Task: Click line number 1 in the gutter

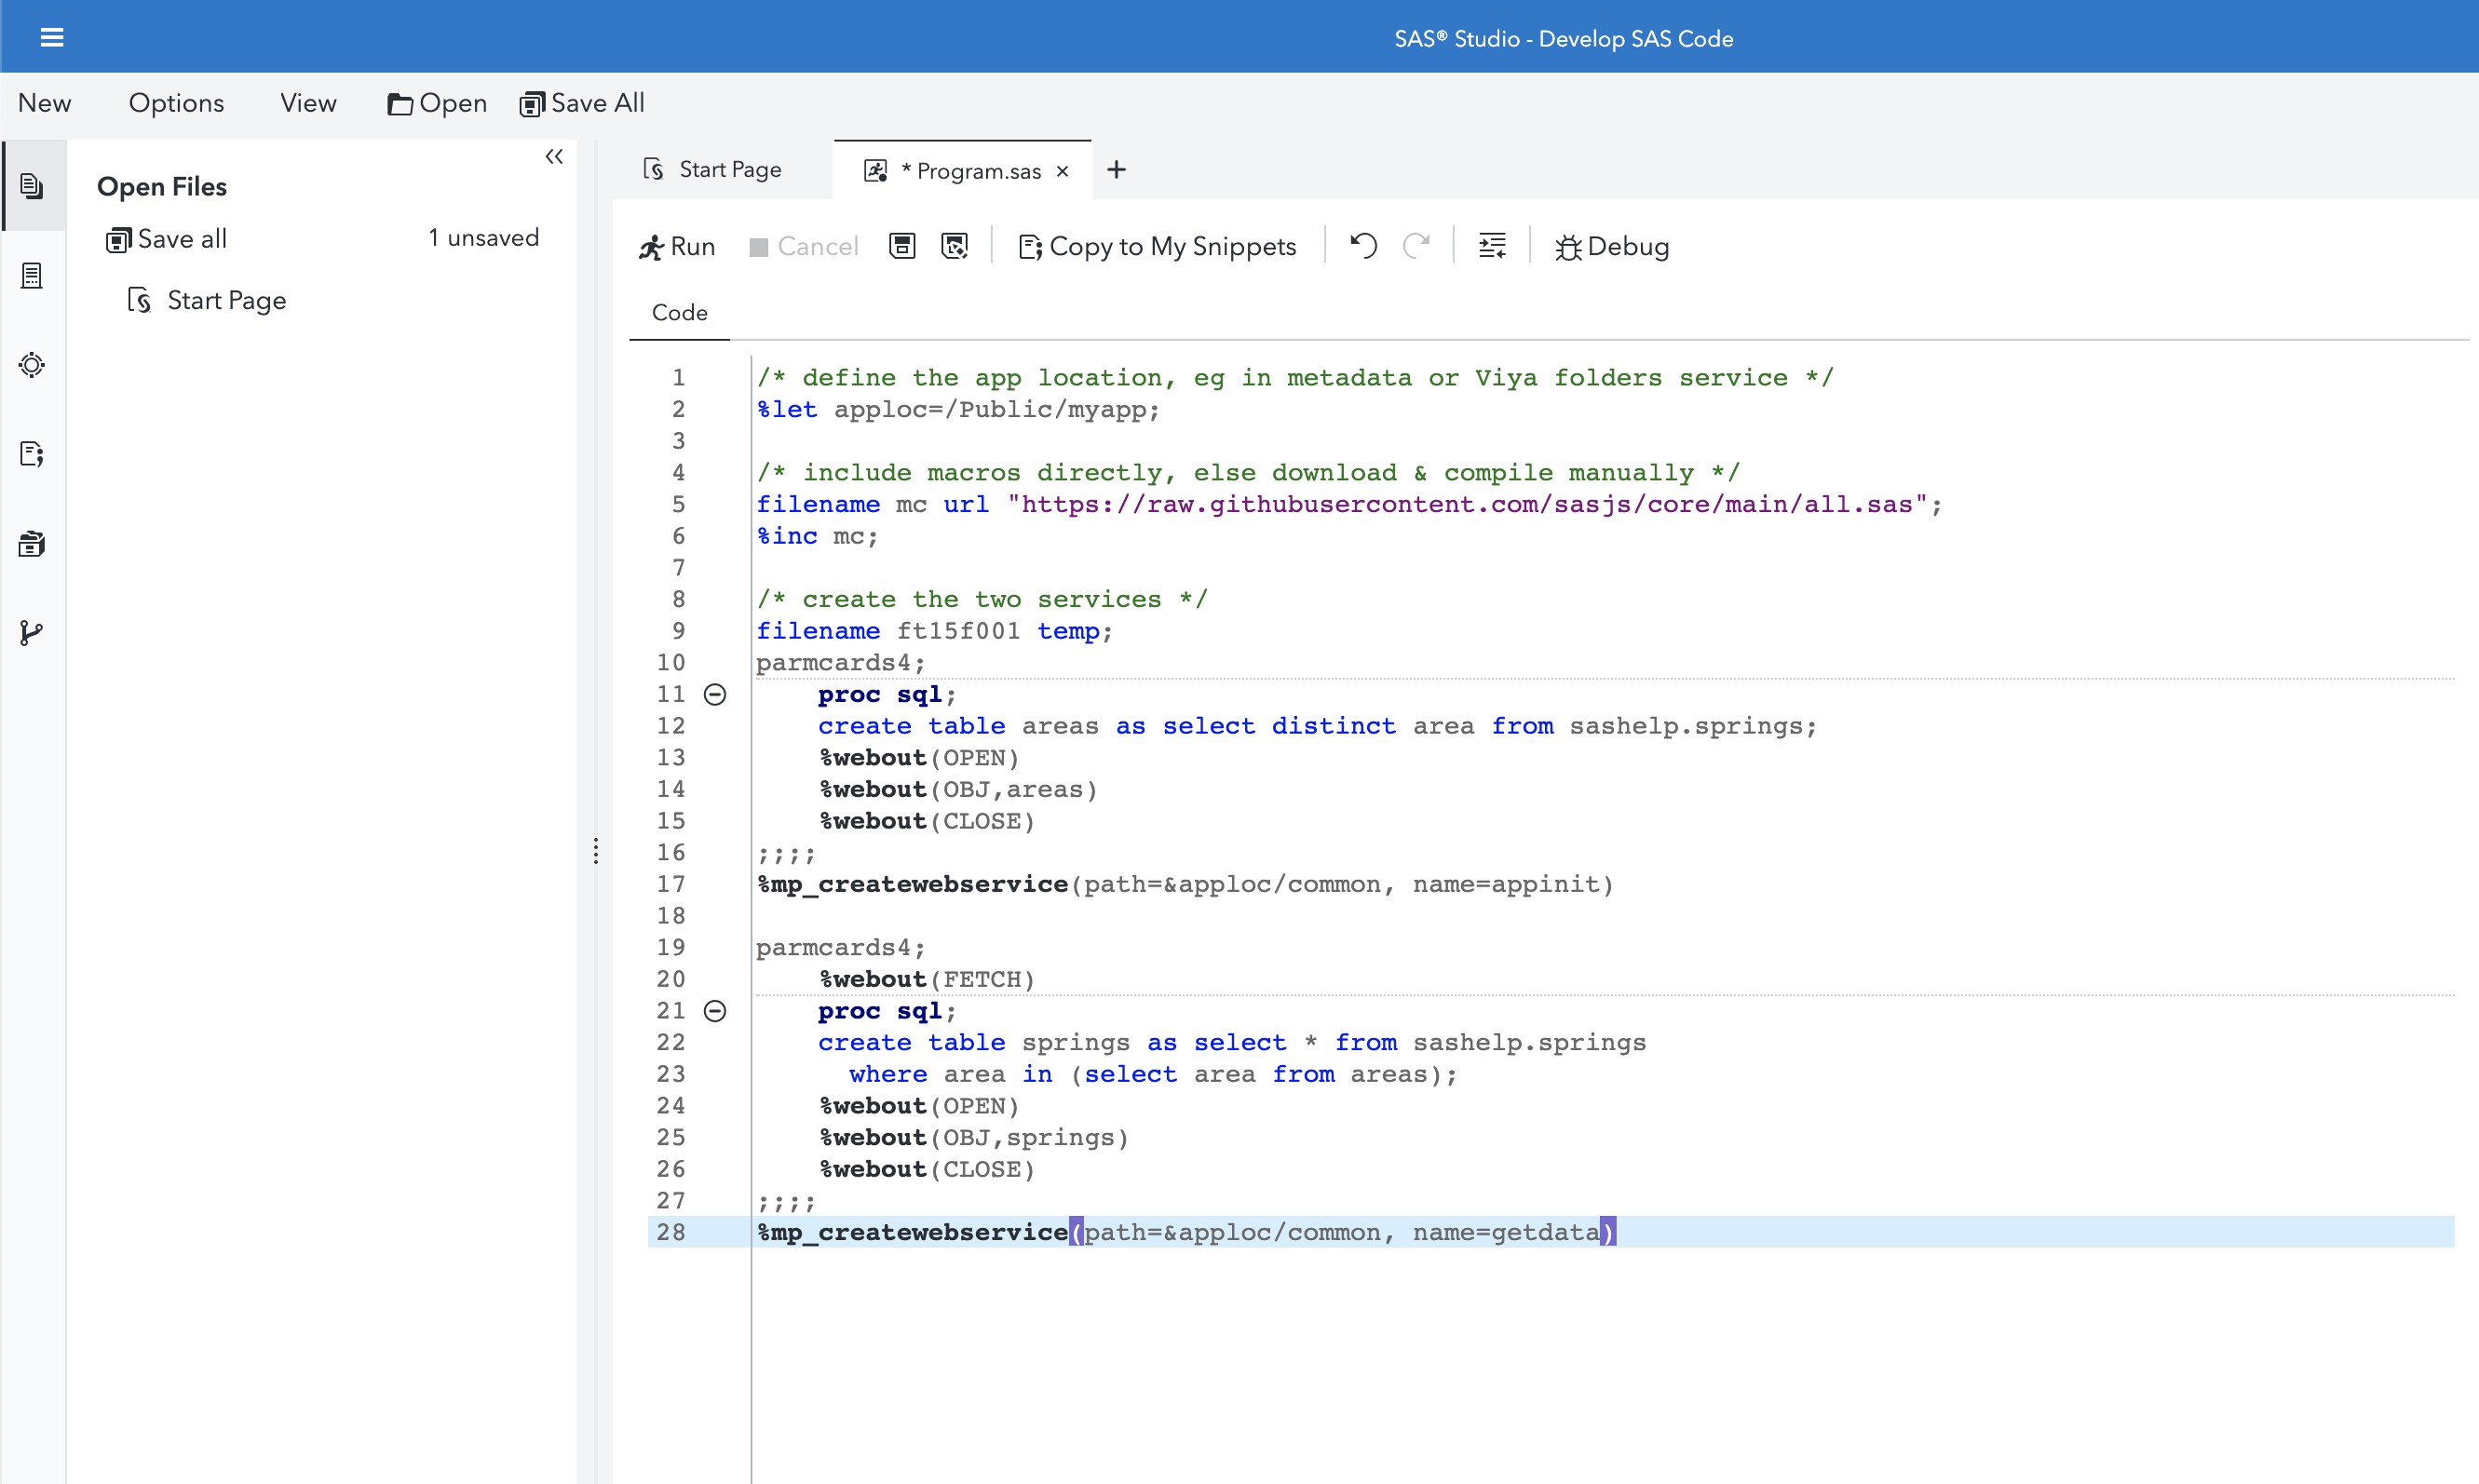Action: [679, 378]
